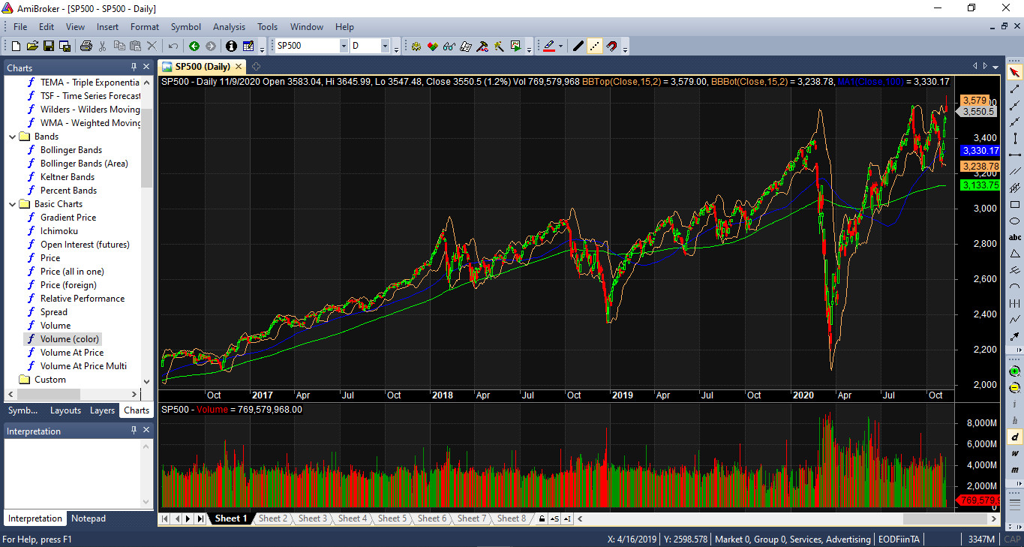
Task: Pick the rectangle drawing tool
Action: [1014, 204]
